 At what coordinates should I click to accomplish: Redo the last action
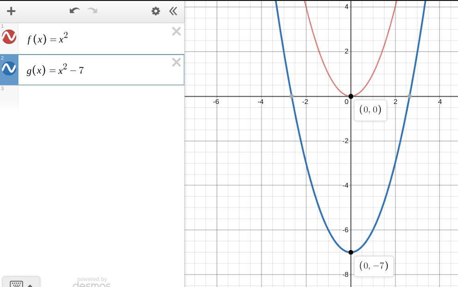(92, 11)
